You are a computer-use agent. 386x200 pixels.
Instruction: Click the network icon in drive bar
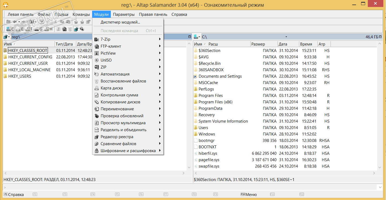tap(82, 29)
